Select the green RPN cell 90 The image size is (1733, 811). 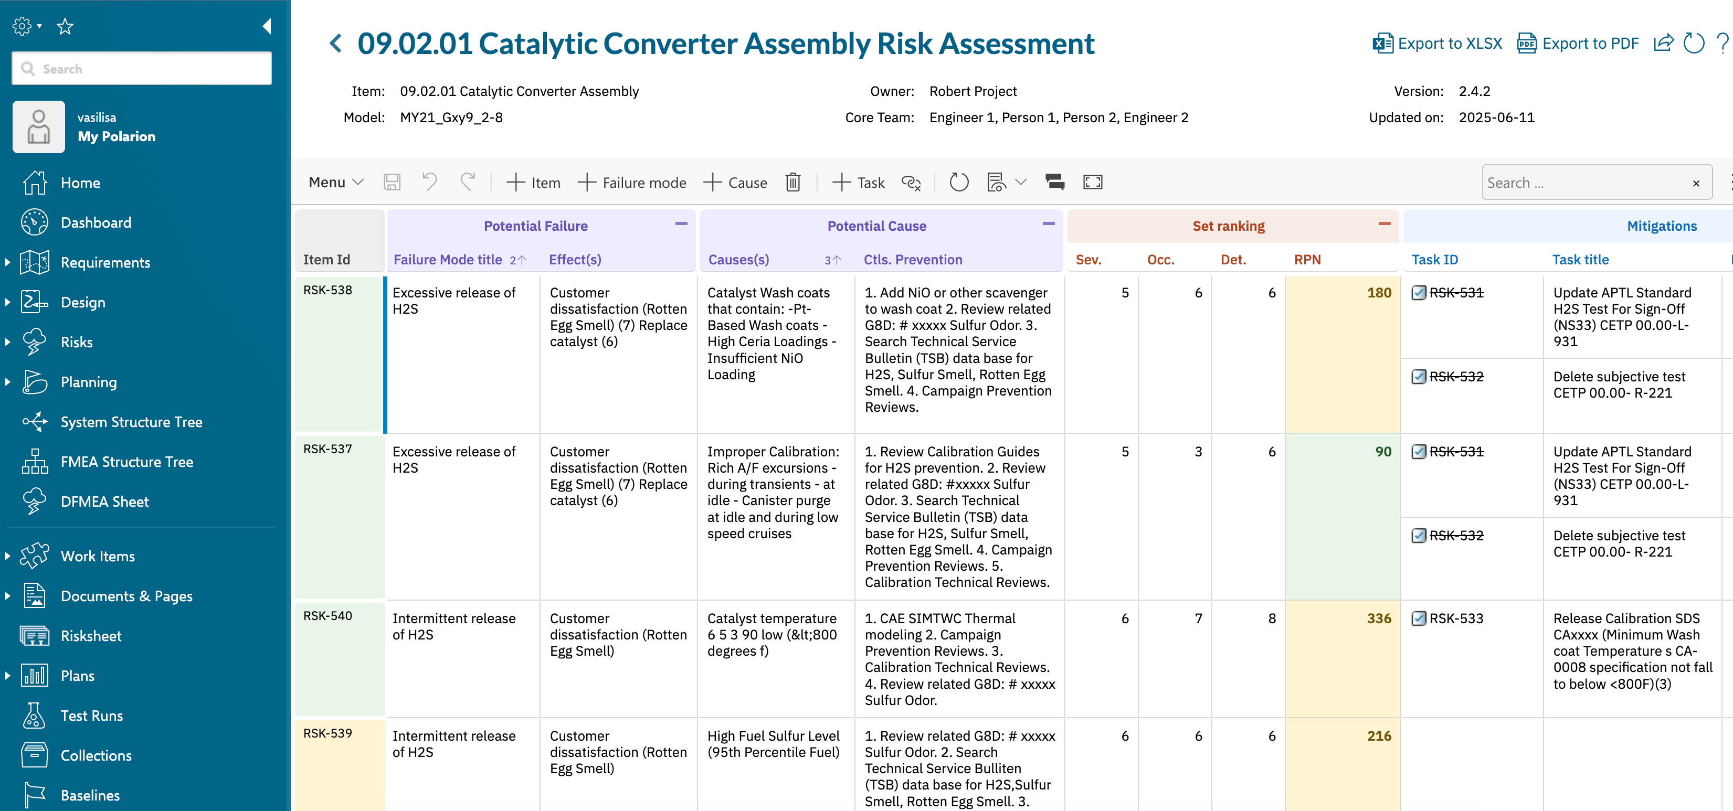pos(1342,517)
